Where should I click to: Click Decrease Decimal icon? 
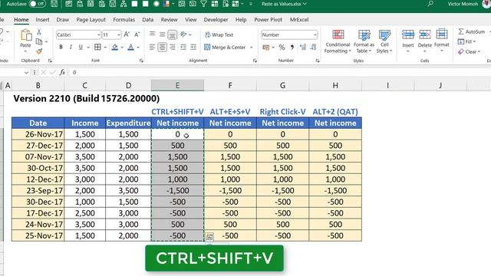[x=313, y=48]
